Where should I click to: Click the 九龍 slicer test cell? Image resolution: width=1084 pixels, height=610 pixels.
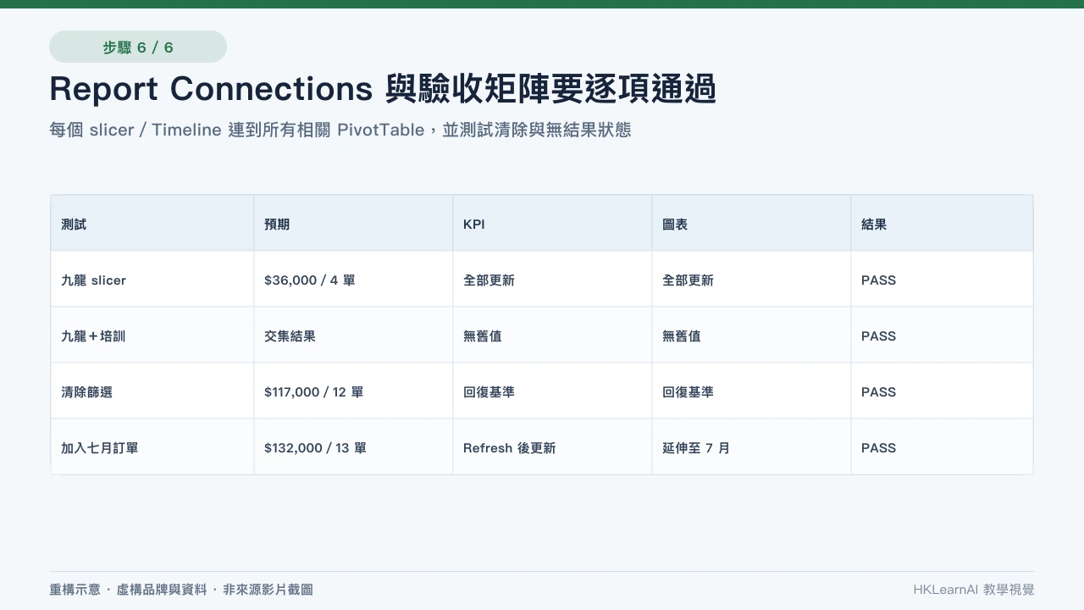point(152,280)
